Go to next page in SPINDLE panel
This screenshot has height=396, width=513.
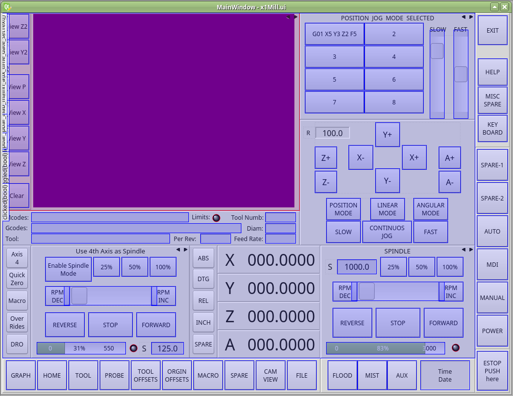(471, 249)
